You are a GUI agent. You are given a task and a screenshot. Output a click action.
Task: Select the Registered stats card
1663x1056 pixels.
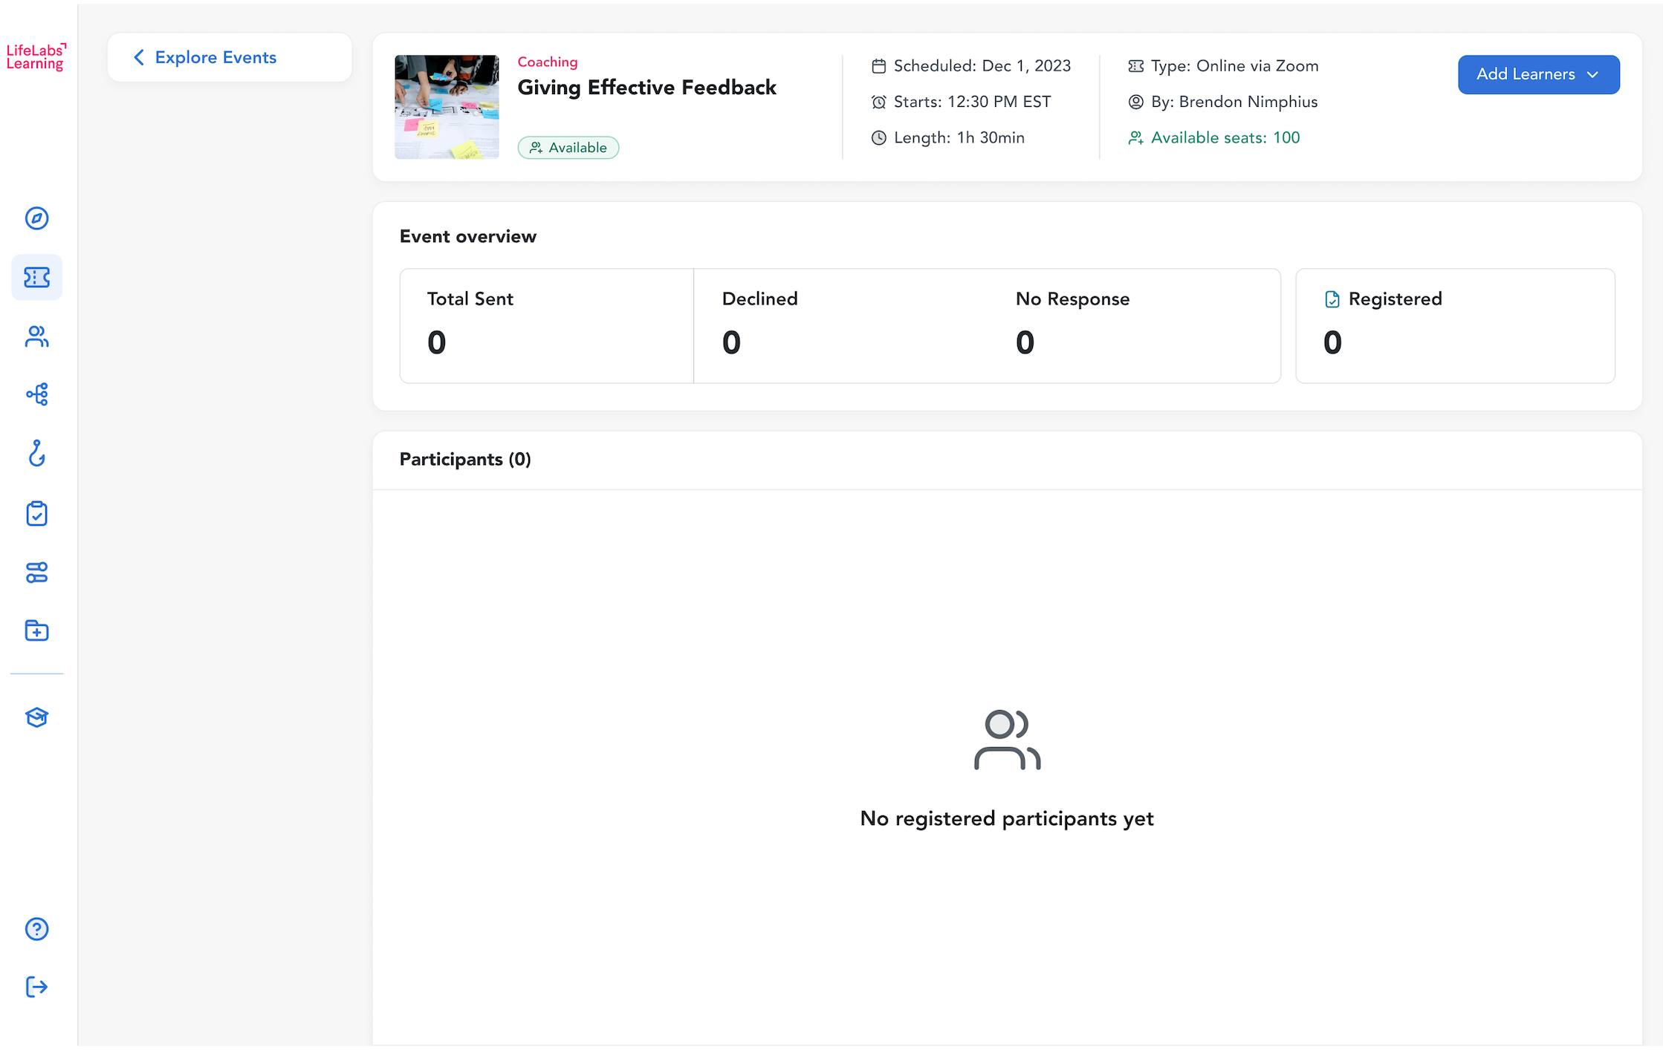(1454, 326)
